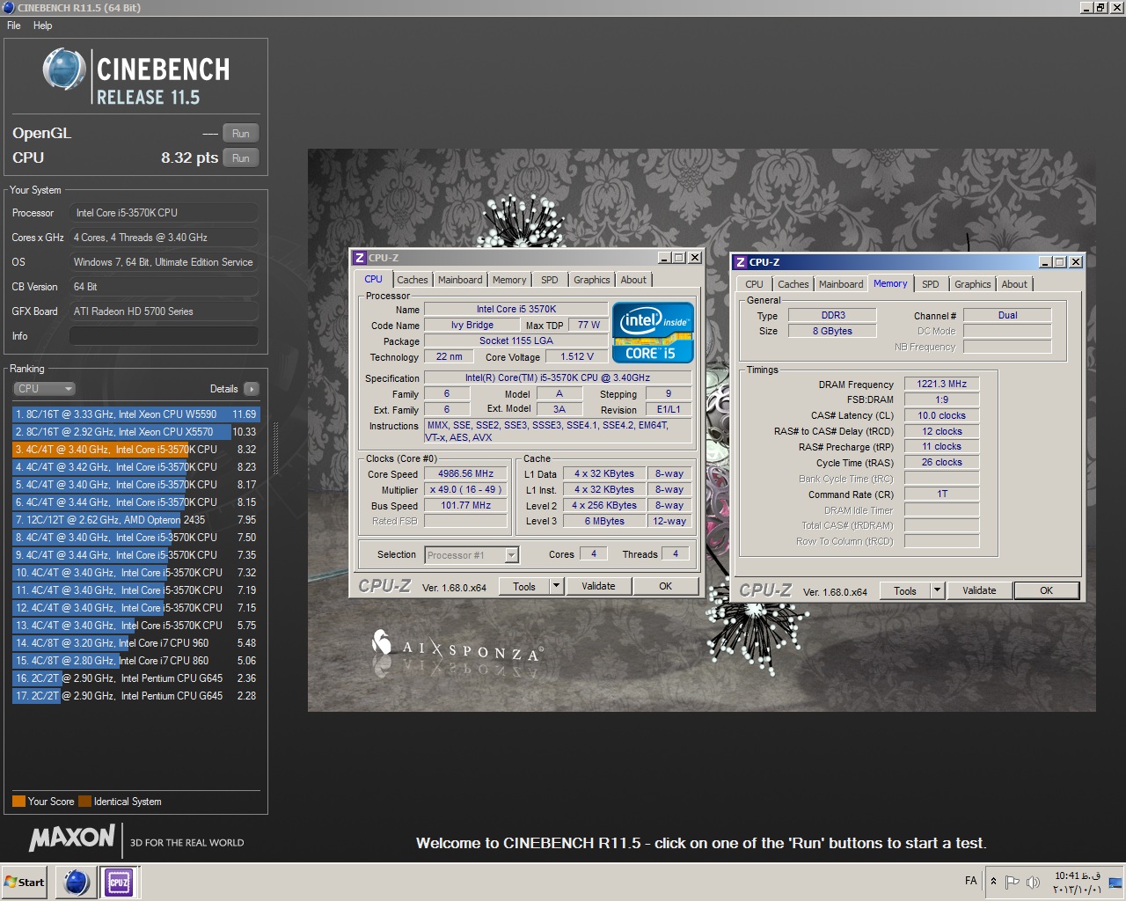Click the volume speaker tray icon
The image size is (1126, 901).
[1034, 882]
